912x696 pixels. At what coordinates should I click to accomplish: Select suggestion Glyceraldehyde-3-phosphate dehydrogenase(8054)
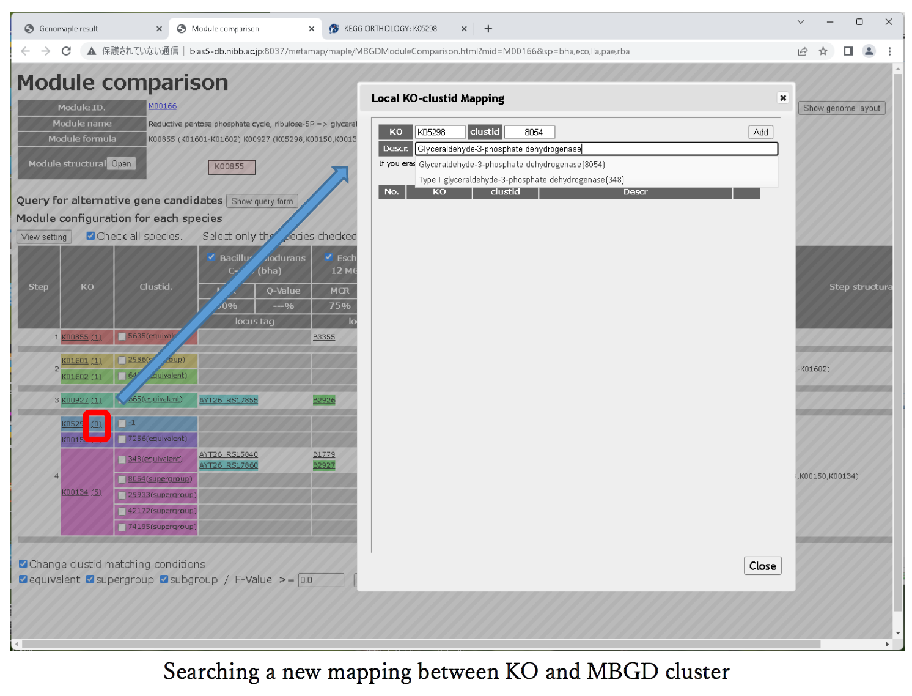coord(512,165)
